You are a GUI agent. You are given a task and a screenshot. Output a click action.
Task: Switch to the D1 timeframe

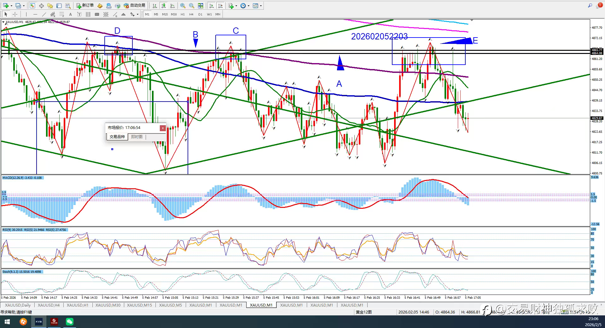pos(200,14)
